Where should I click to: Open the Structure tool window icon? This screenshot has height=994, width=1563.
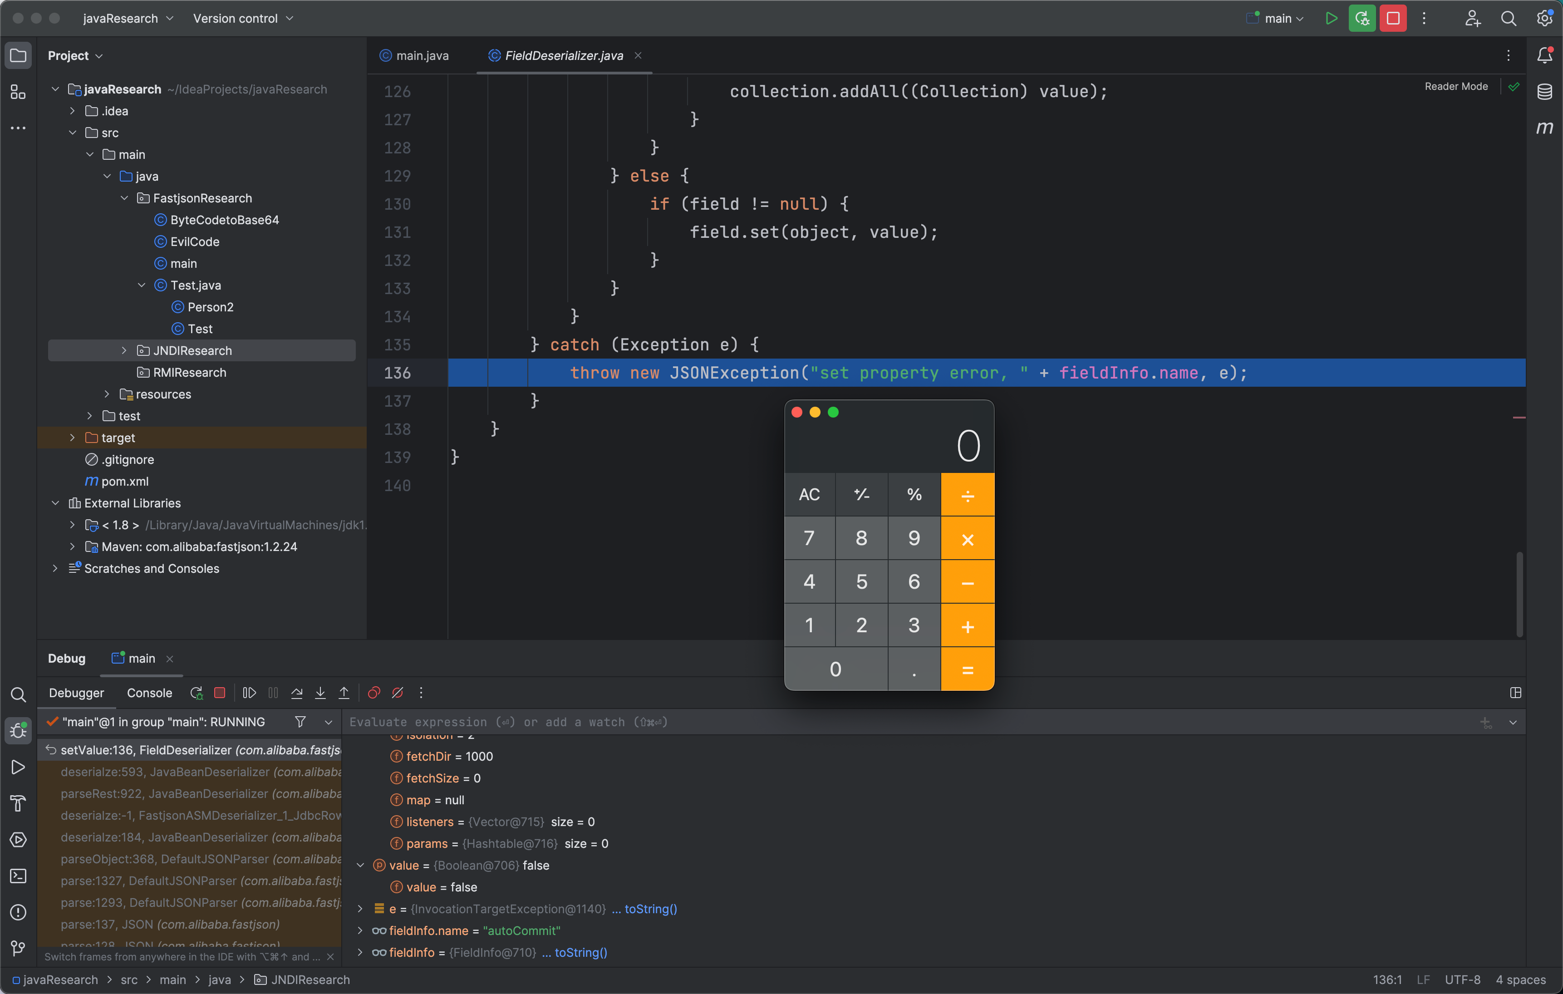click(x=18, y=92)
